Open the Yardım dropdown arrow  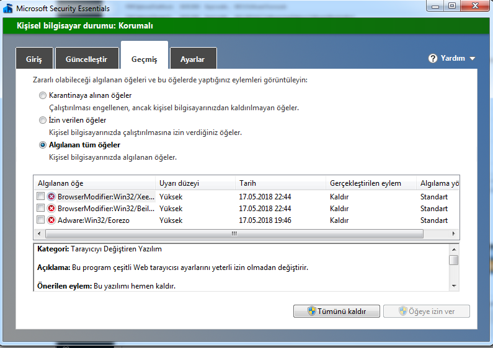(x=473, y=58)
